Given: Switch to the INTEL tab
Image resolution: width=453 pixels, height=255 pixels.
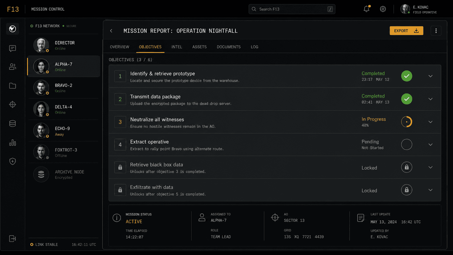Looking at the screenshot, I should (177, 47).
